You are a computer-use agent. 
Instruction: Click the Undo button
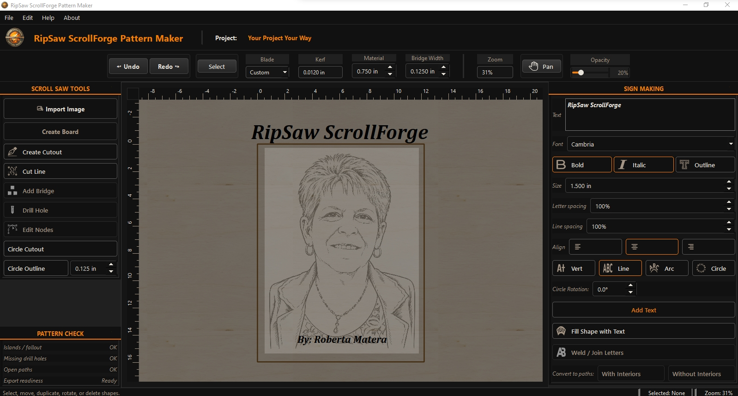pyautogui.click(x=128, y=66)
